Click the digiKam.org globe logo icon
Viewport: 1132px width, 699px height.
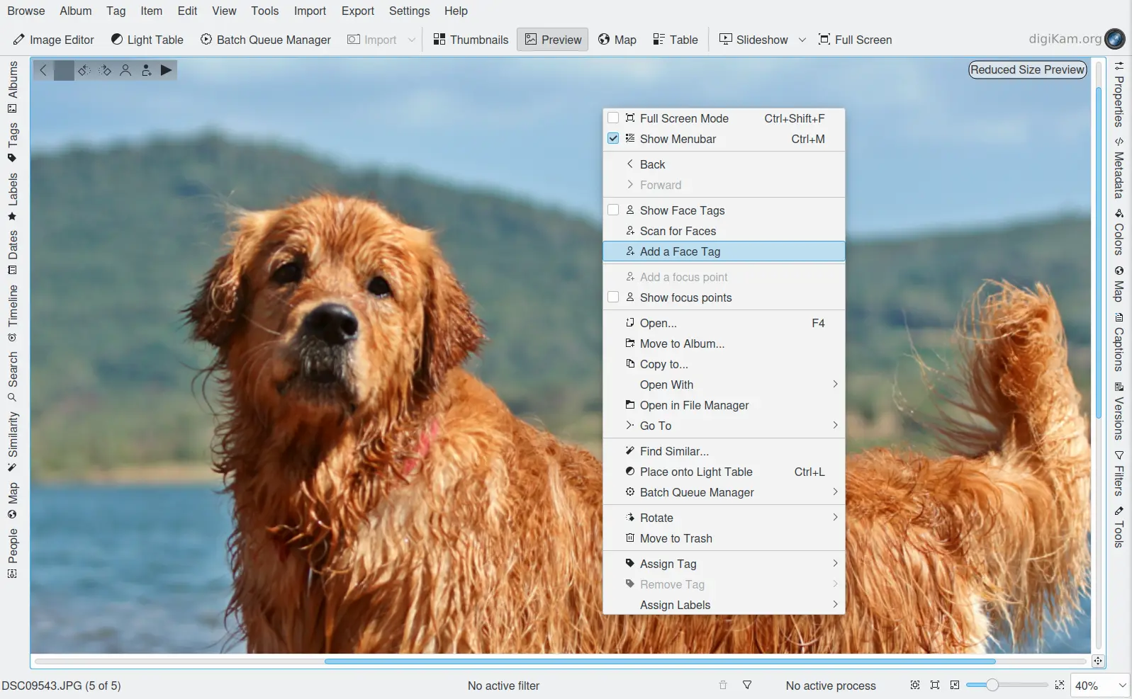(1115, 39)
